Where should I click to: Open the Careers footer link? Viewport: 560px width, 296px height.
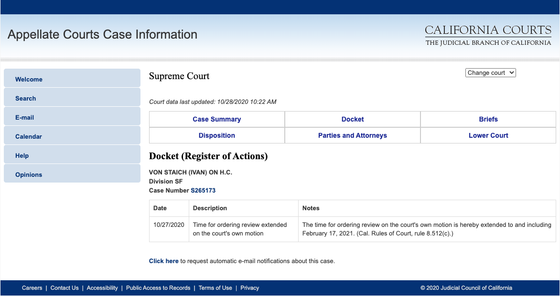point(32,288)
